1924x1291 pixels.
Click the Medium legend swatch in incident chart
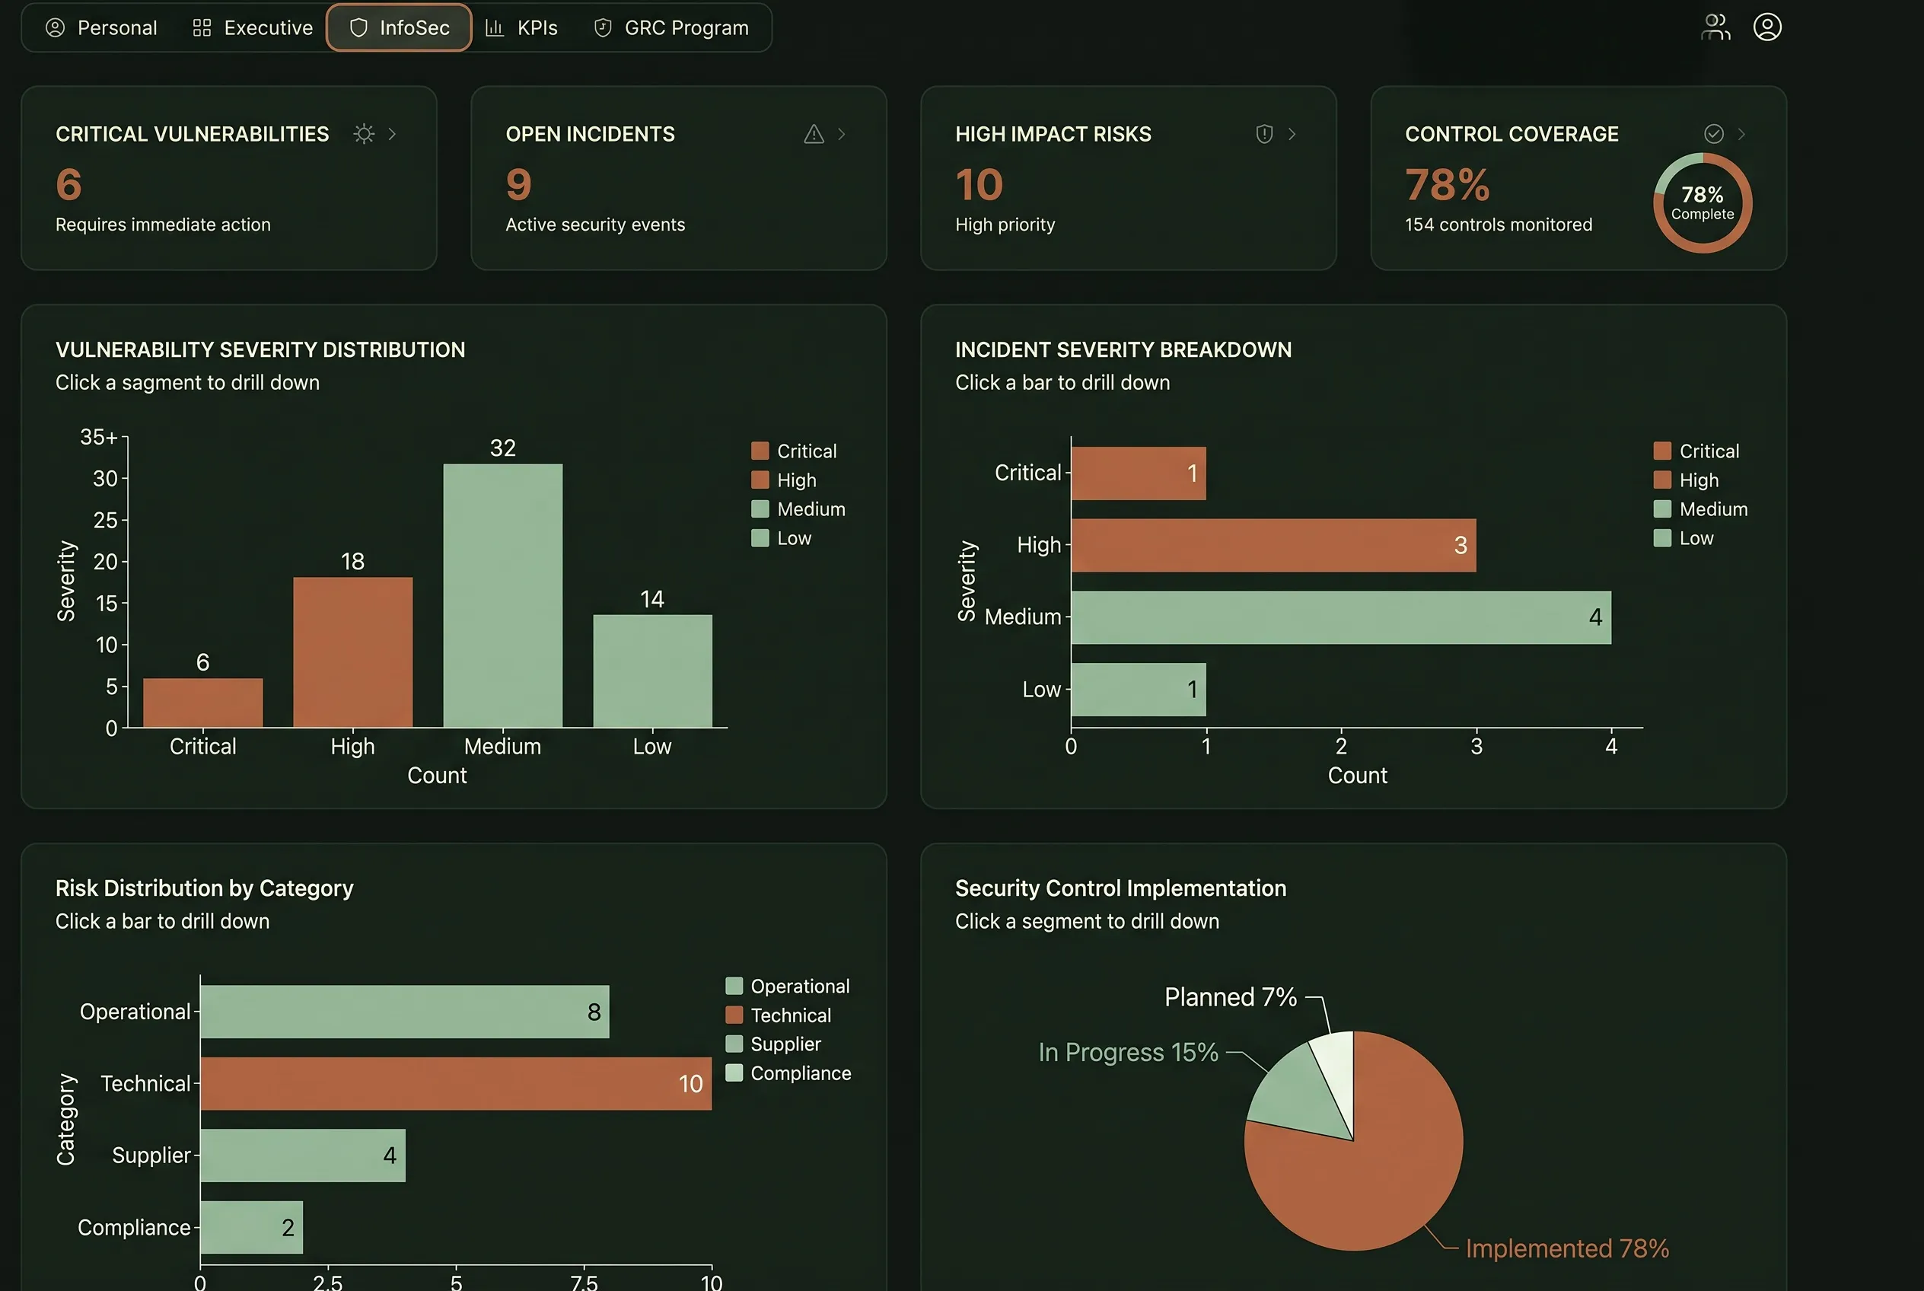click(1662, 508)
